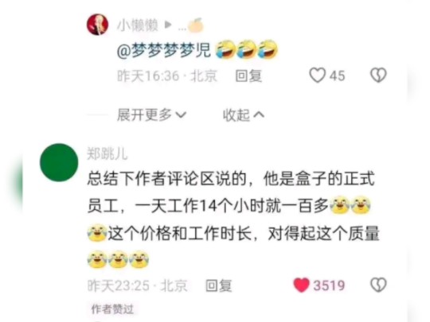This screenshot has height=322, width=430.
Task: Click the 收起 upward chevron arrow
Action: coord(259,114)
